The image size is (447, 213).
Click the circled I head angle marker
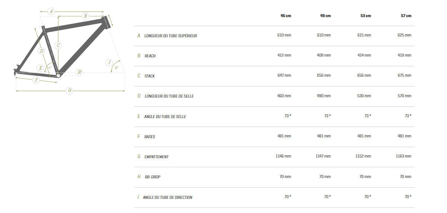pos(109,63)
